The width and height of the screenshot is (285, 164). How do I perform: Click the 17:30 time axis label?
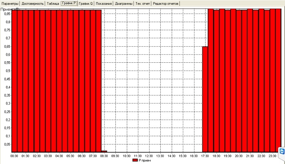click(x=205, y=156)
